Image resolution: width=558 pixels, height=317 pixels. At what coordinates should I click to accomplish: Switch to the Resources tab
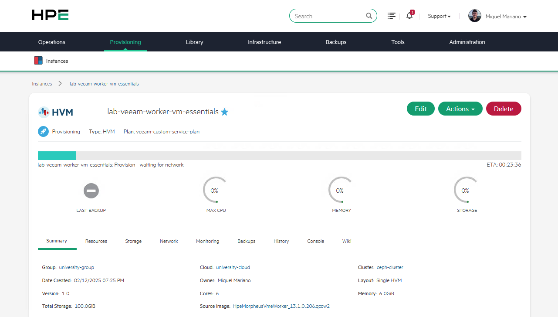(x=96, y=241)
